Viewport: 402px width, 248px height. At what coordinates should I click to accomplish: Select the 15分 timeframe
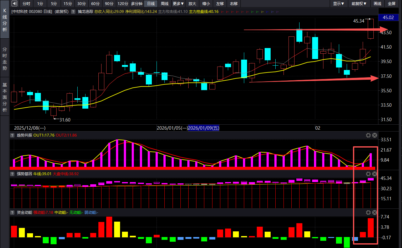coord(68,4)
